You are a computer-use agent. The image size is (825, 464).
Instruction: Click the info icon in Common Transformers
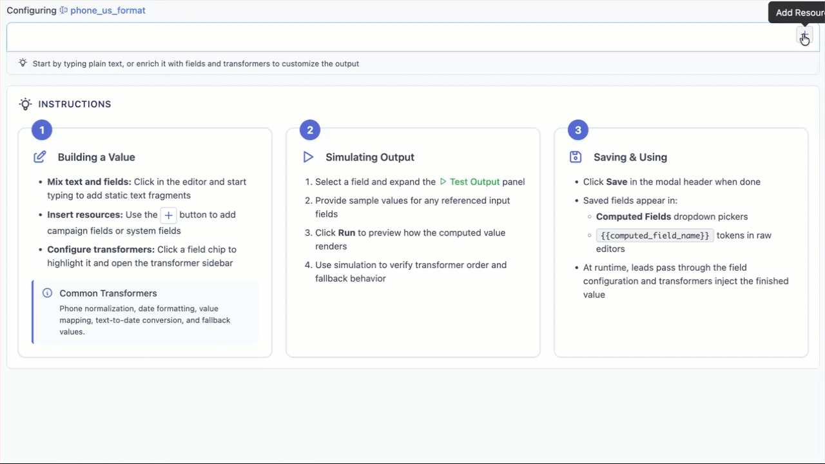(47, 293)
